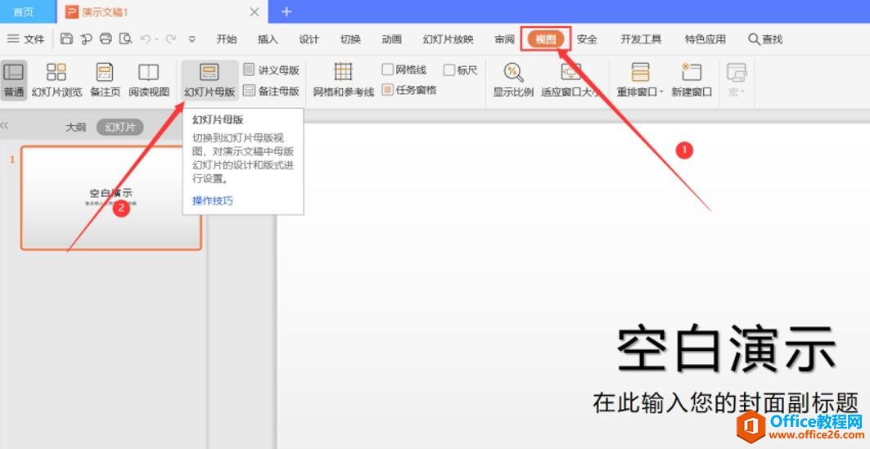This screenshot has width=870, height=449.
Task: Switch to the 设计 ribbon tab
Action: tap(309, 38)
